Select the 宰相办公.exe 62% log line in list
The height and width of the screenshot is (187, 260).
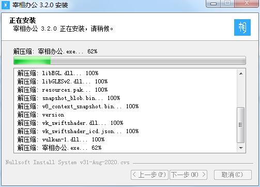[59, 148]
